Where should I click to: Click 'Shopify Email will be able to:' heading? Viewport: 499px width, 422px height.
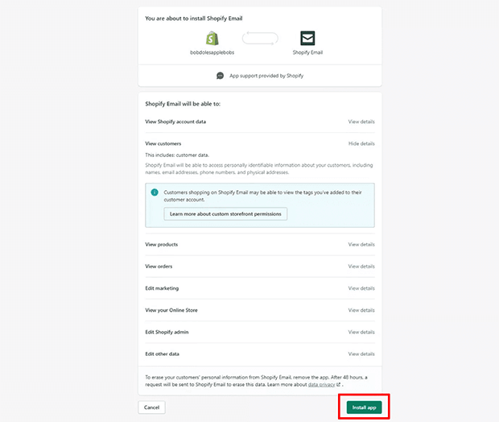click(x=183, y=104)
